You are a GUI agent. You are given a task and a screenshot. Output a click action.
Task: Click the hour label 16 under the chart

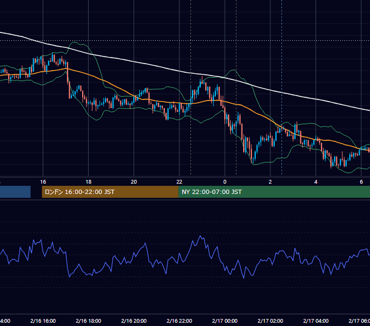point(43,182)
